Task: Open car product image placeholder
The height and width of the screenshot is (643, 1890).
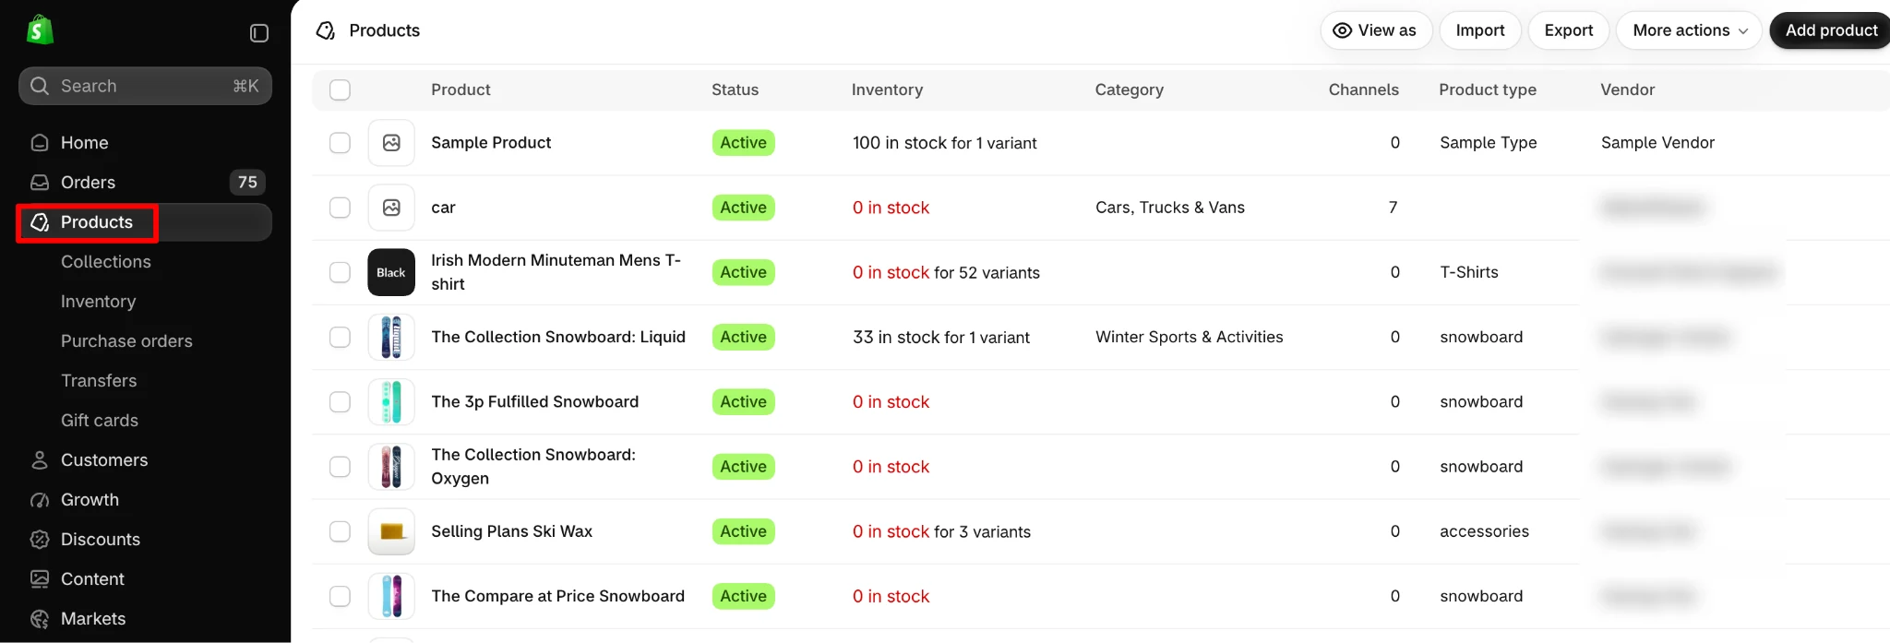Action: (x=391, y=208)
